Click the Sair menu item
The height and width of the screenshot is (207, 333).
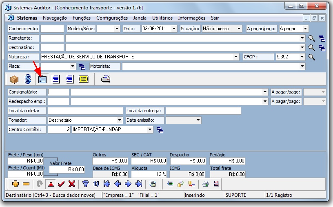point(215,18)
